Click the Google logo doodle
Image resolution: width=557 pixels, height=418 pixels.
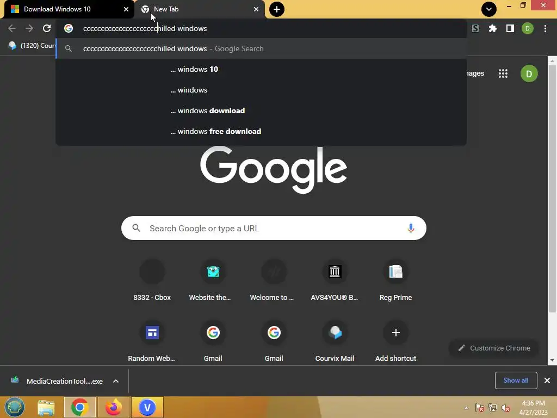[274, 170]
